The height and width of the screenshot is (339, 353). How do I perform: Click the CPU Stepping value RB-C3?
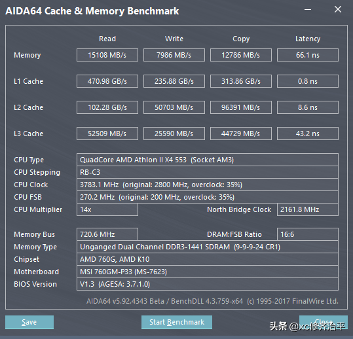pos(208,172)
